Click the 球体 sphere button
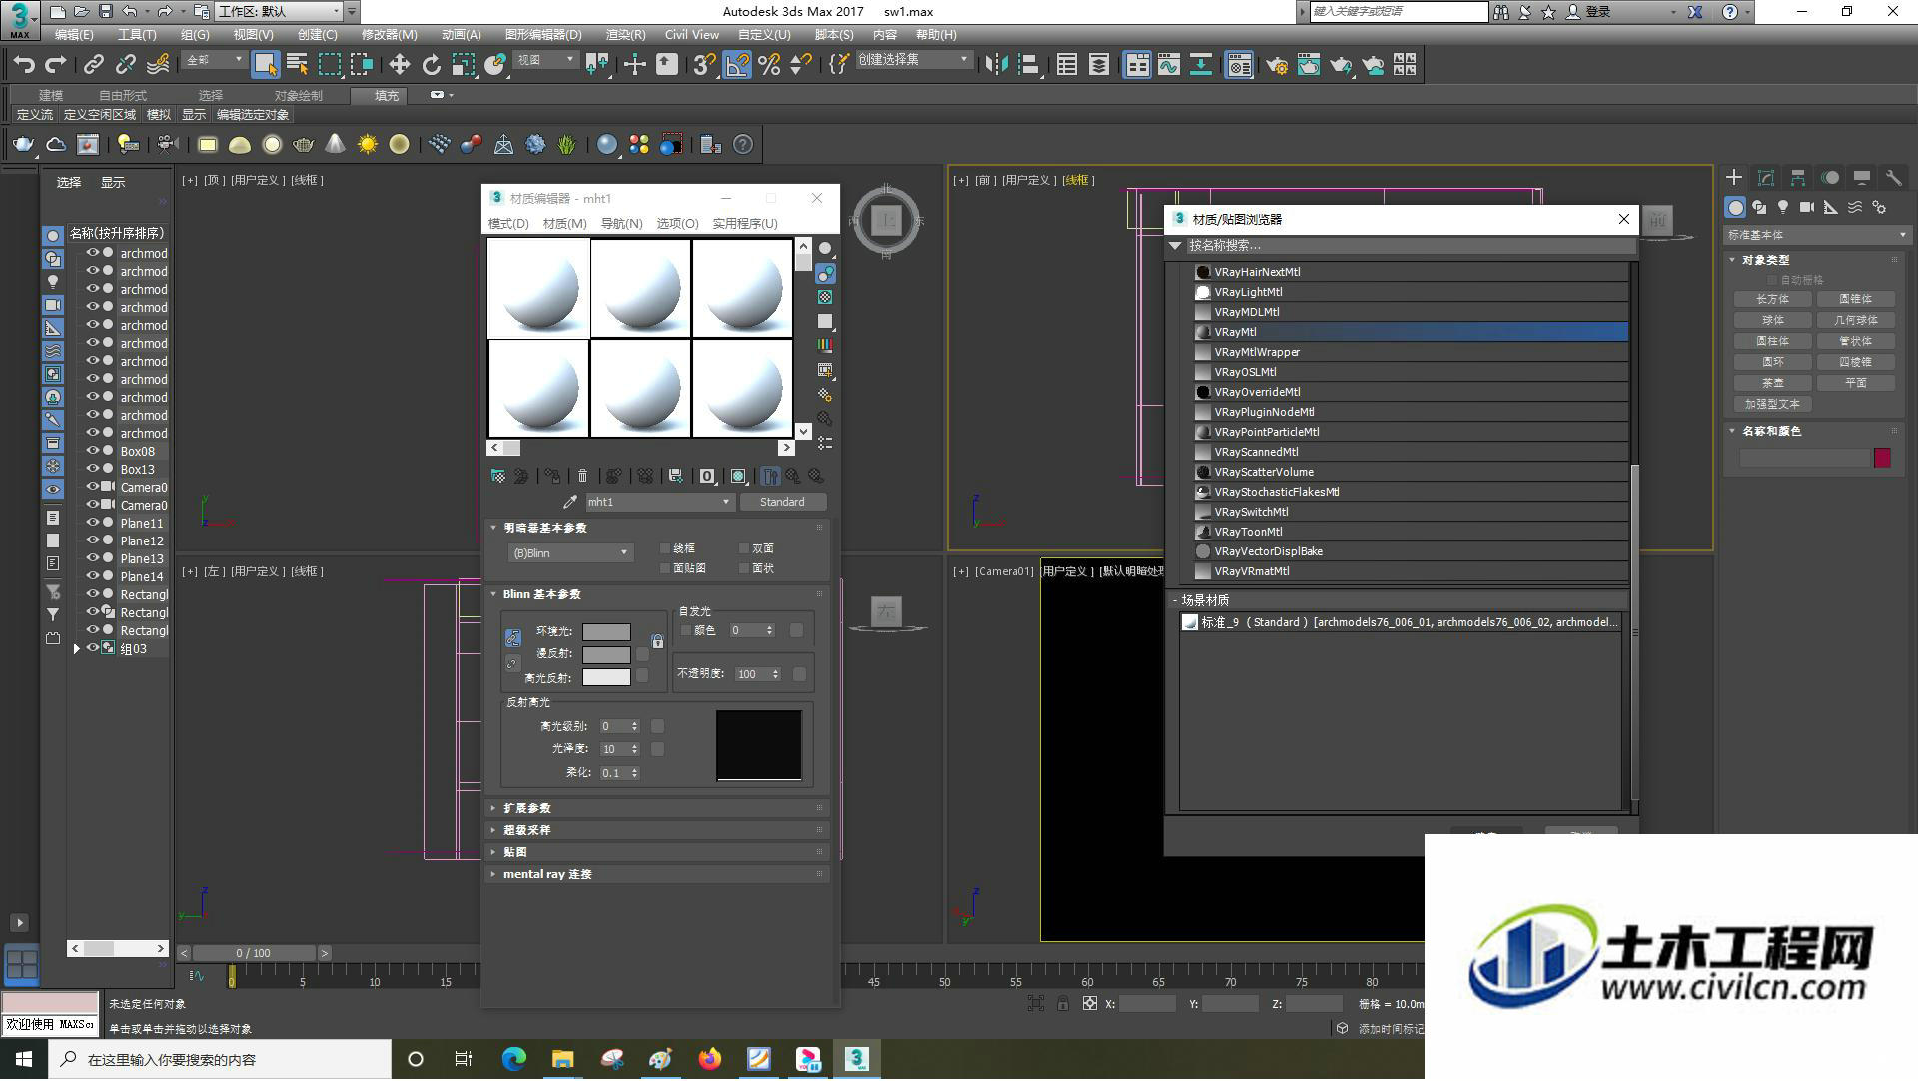The image size is (1918, 1081). 1772,320
